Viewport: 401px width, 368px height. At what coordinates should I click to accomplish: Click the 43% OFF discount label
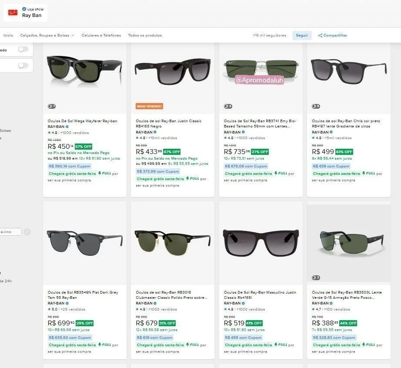pos(344,152)
